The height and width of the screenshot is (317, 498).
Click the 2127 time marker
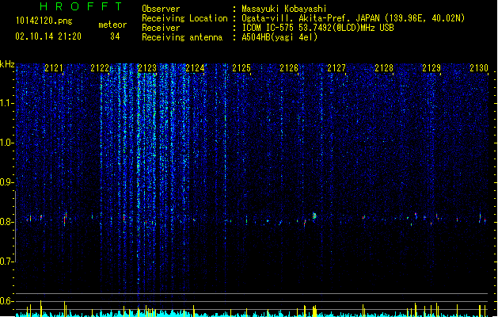336,68
